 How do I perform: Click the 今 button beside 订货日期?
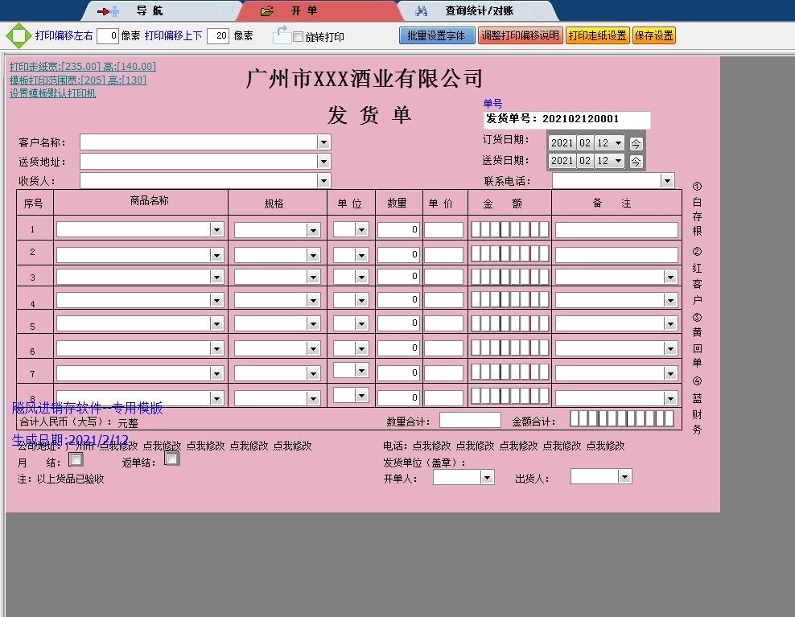tap(636, 143)
